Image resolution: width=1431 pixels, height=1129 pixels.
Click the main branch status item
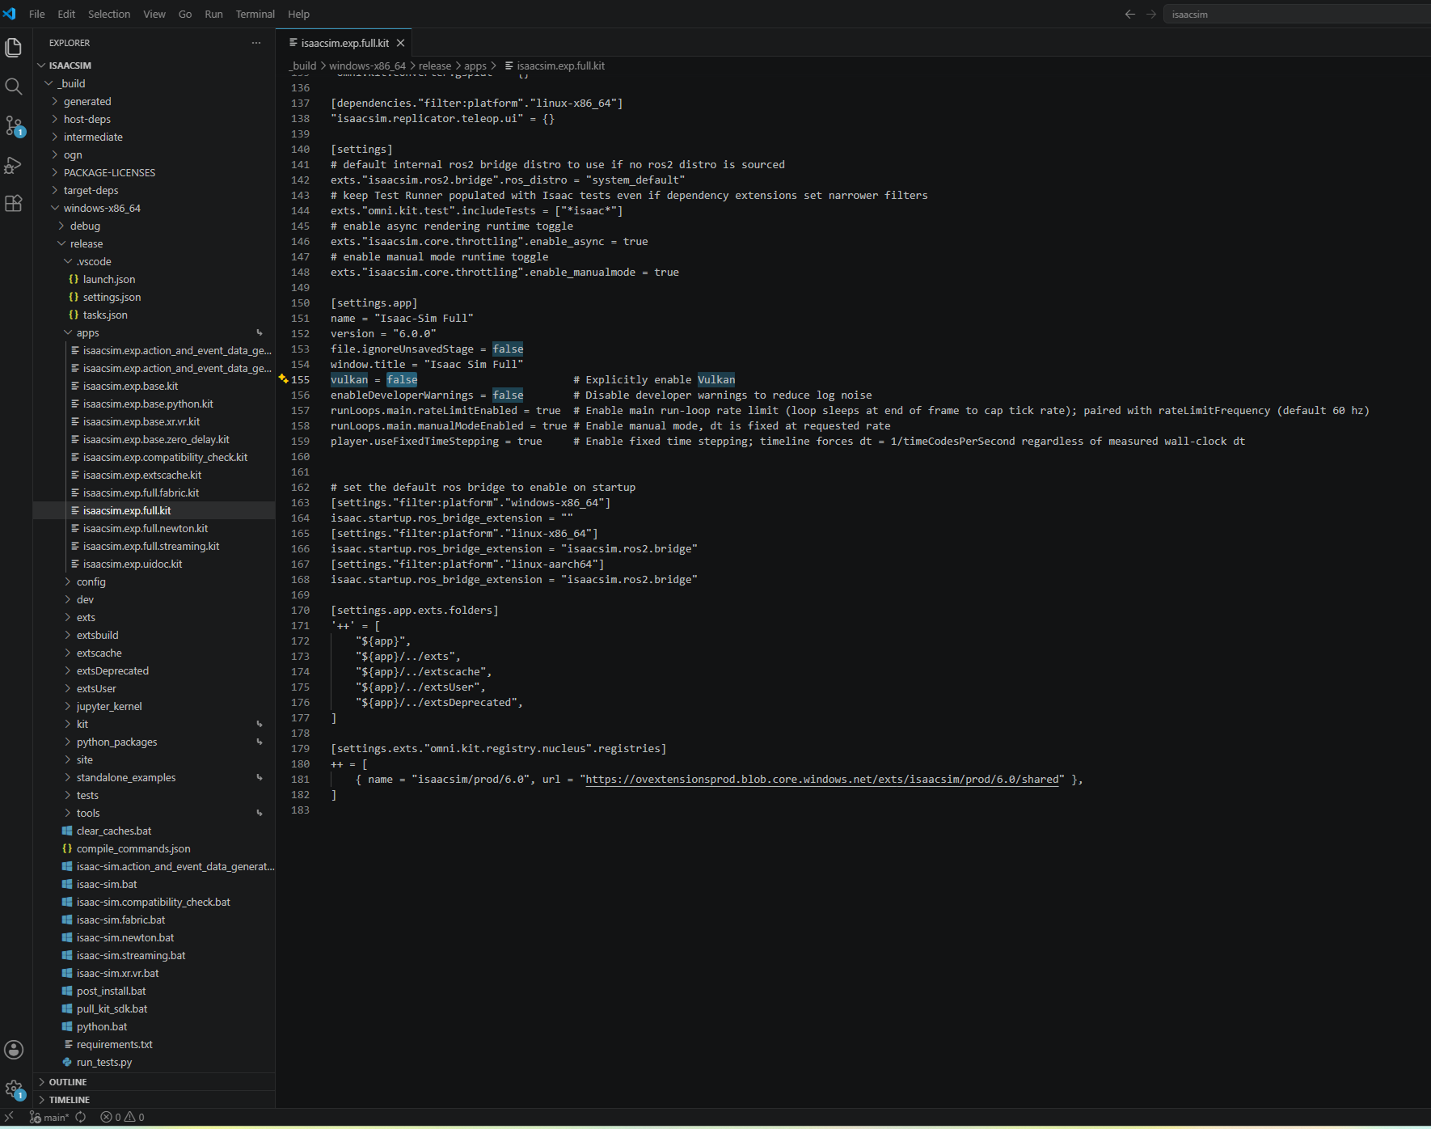tap(49, 1117)
